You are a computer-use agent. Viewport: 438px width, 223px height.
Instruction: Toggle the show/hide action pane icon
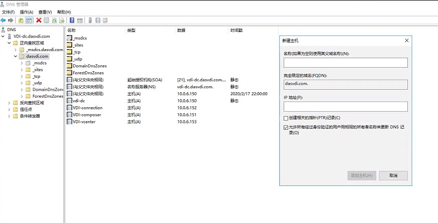point(80,21)
